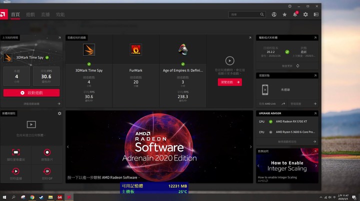Click the media play box icon
360x201 pixels.
click(x=31, y=124)
